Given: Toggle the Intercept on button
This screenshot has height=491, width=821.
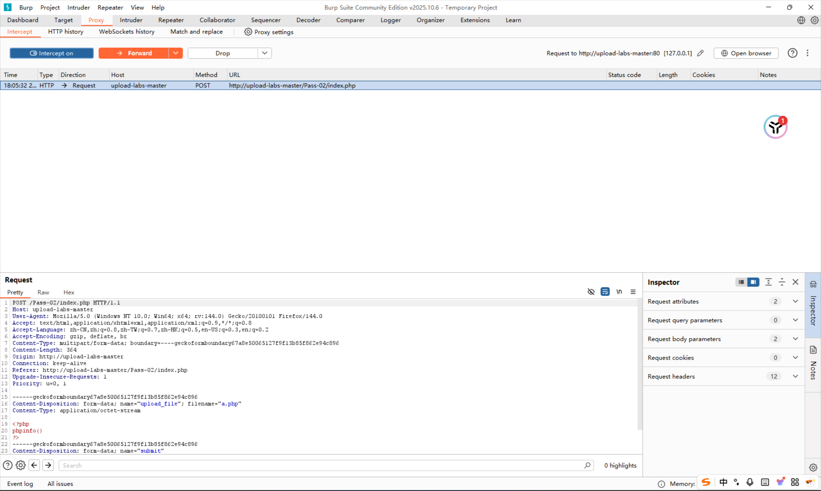Looking at the screenshot, I should click(52, 53).
